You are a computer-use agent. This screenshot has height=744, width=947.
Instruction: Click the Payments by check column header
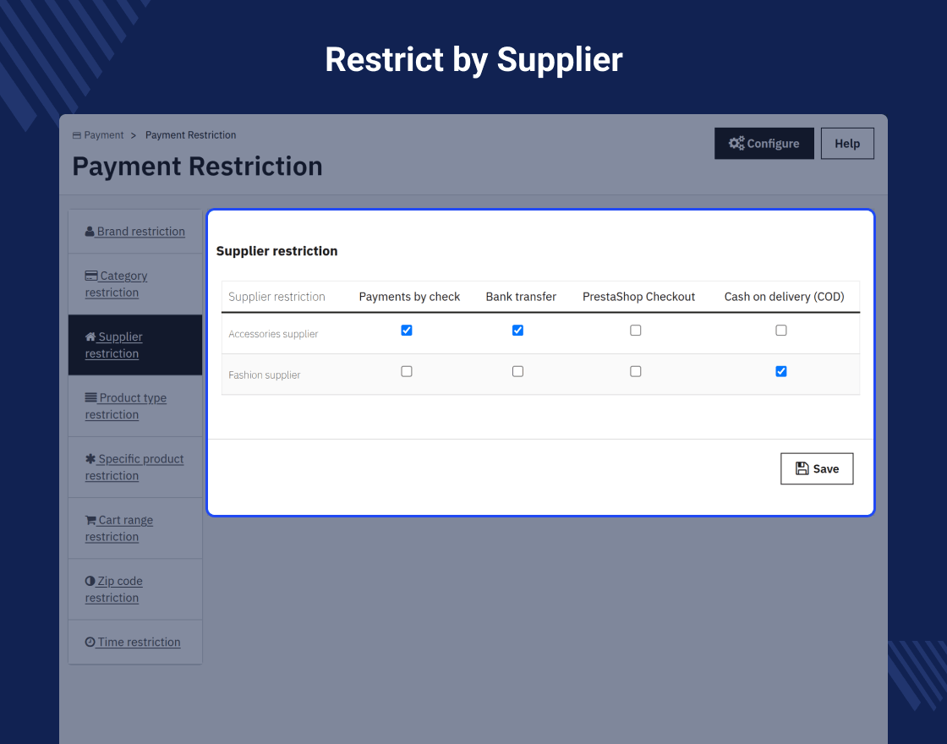tap(409, 297)
